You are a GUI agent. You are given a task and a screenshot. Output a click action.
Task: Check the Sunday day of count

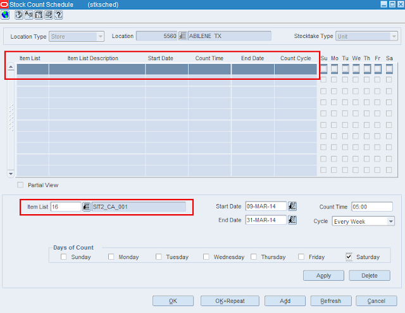[x=63, y=257]
